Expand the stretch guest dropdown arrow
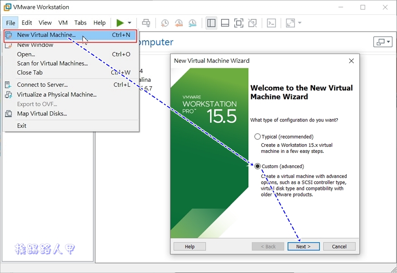 click(x=300, y=23)
